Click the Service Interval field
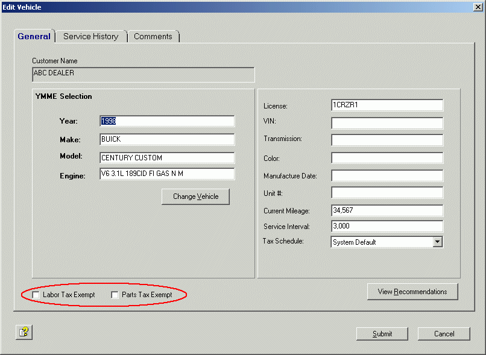 (x=387, y=227)
